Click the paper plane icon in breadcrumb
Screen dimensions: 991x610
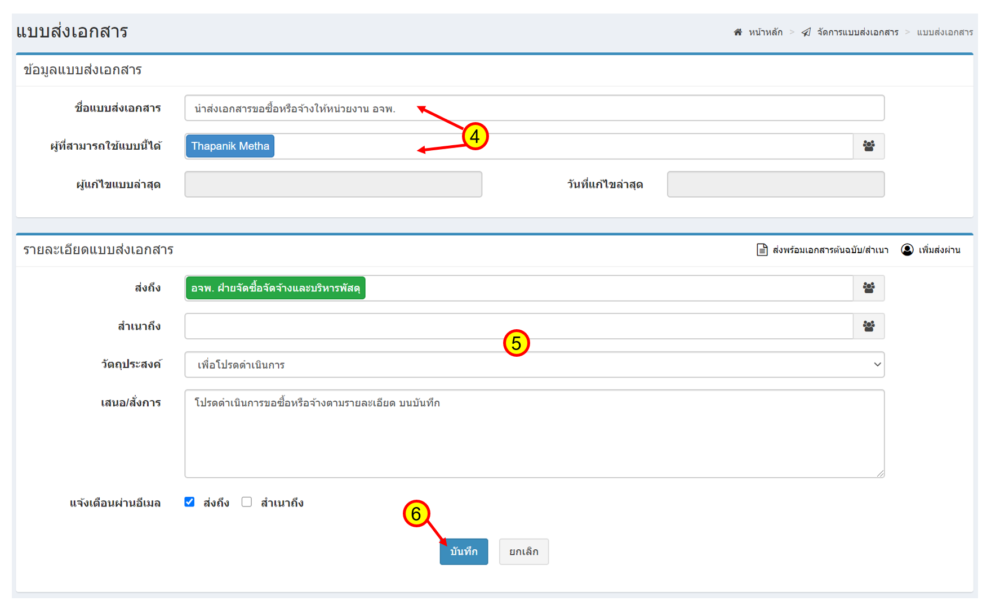pyautogui.click(x=806, y=32)
